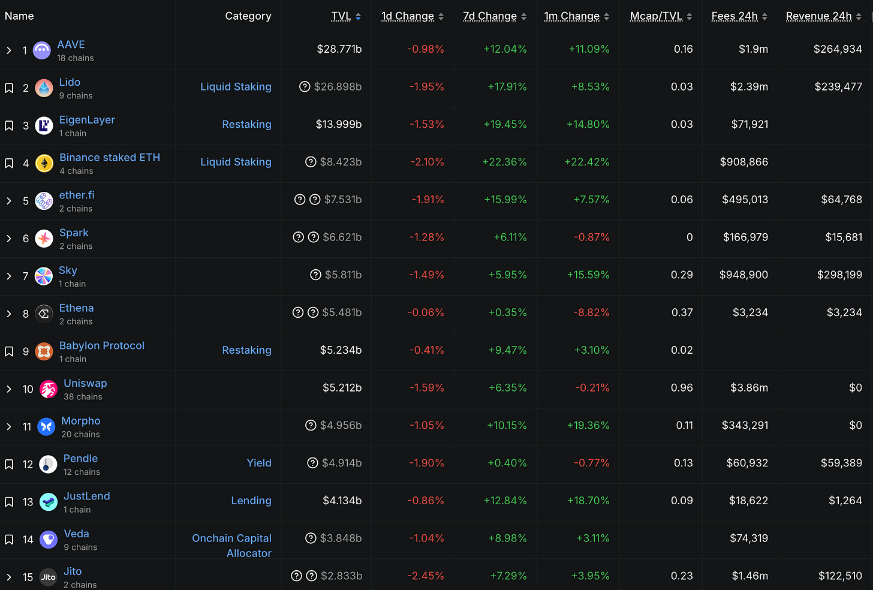Expand the Uniswap row
The width and height of the screenshot is (873, 590).
pos(9,389)
